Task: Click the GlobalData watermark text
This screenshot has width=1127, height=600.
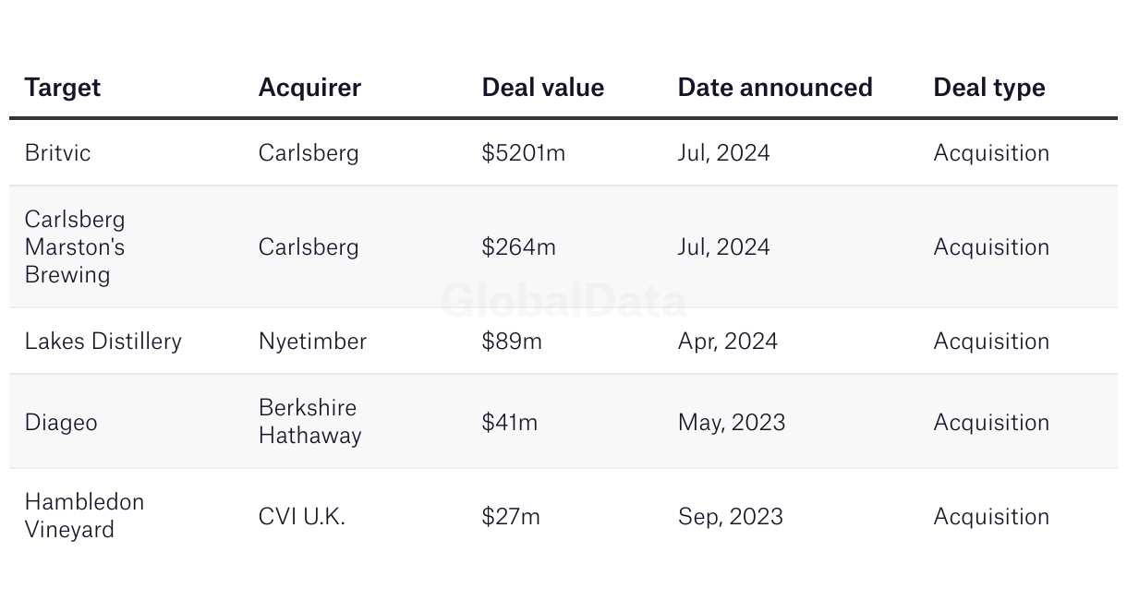Action: [x=563, y=301]
